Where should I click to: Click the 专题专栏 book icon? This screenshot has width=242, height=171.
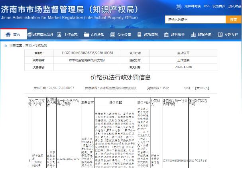click(220, 35)
